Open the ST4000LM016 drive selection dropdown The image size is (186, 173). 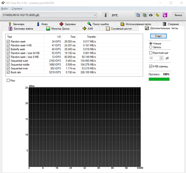49,15
